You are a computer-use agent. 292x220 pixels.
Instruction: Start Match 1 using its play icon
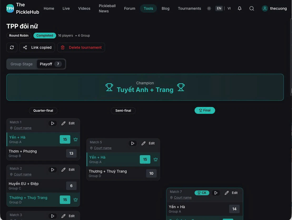pos(52,123)
